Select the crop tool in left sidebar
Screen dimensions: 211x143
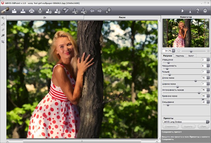(3, 42)
